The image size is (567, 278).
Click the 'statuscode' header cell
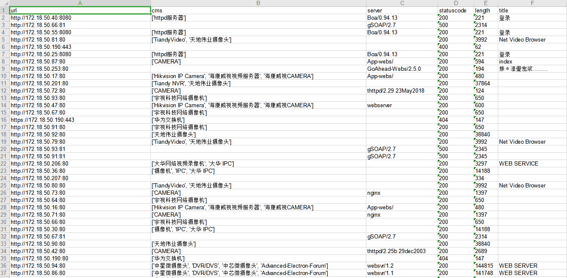pos(455,10)
